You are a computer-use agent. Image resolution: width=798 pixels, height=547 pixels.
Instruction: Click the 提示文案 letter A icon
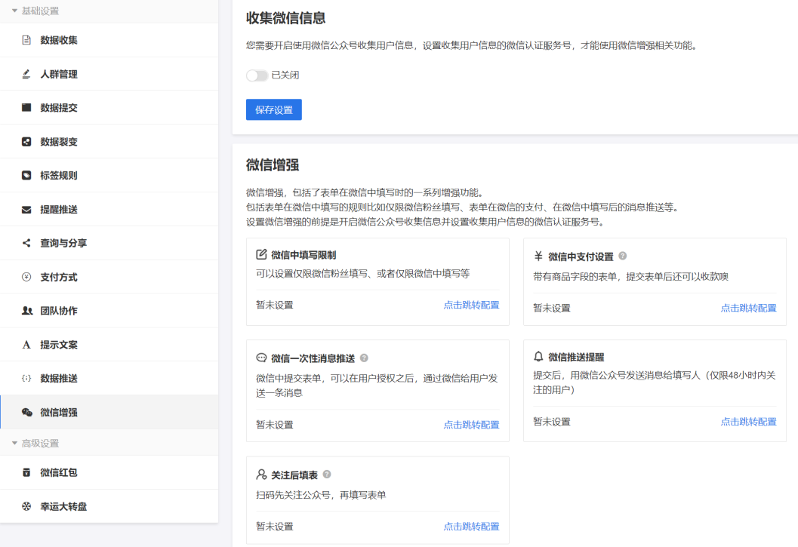(26, 345)
